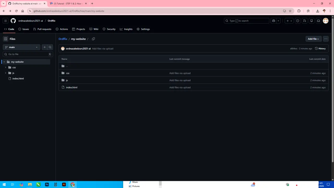Switch to the Pull requests tab

42,29
